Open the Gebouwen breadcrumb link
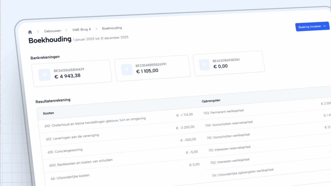The height and width of the screenshot is (186, 331). point(52,31)
